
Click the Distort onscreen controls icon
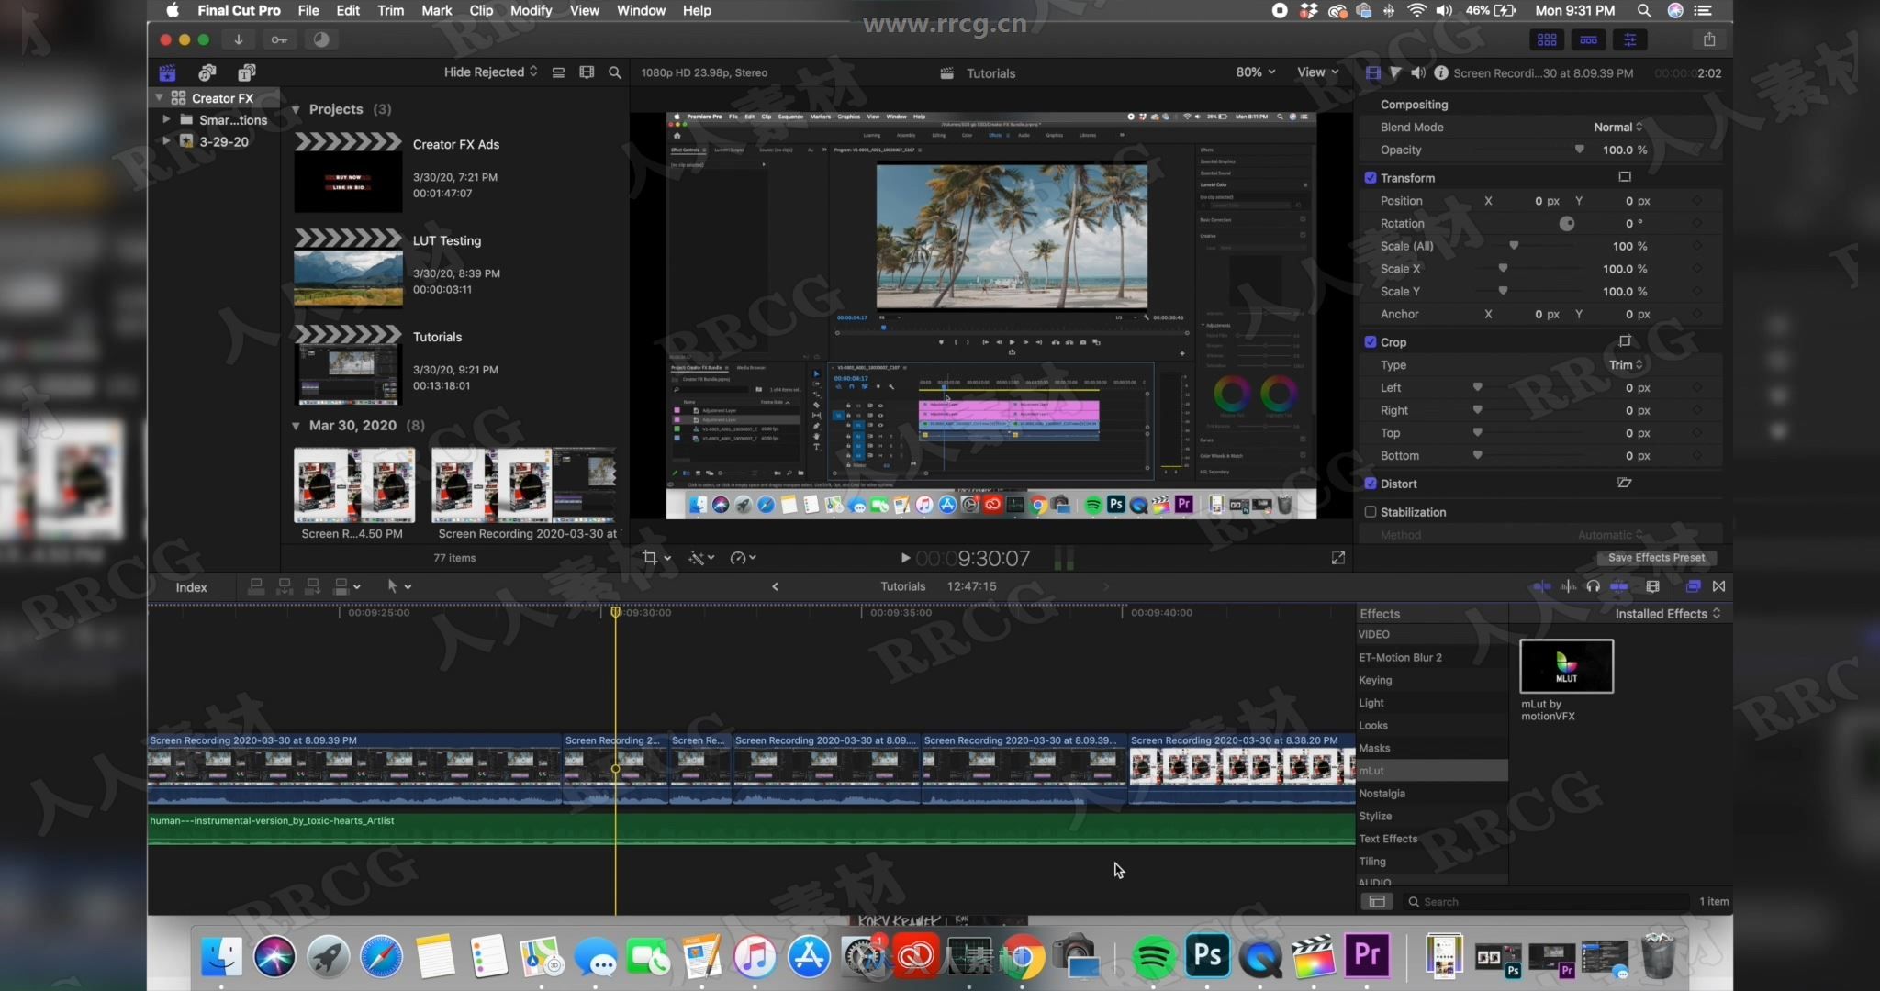tap(1625, 483)
